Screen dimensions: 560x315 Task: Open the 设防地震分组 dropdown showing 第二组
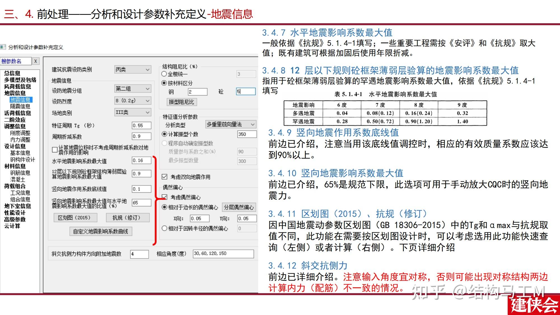(x=132, y=88)
